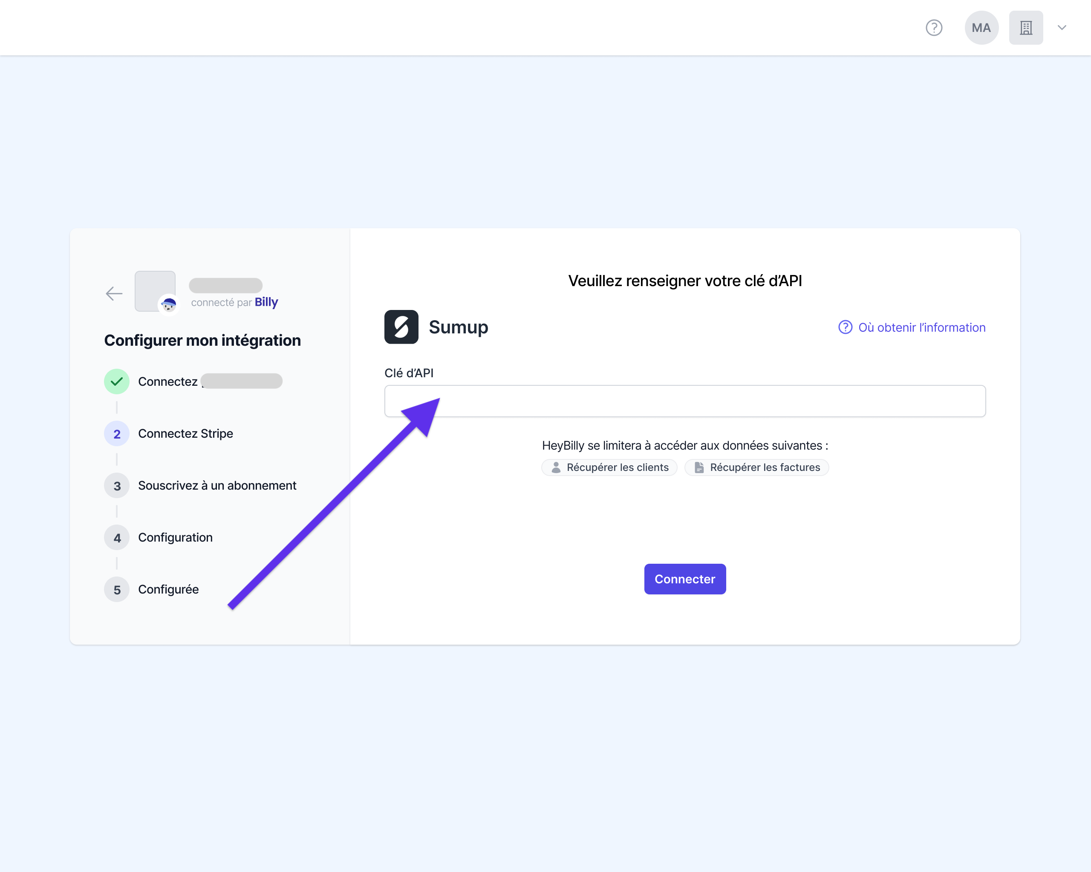Click the 'Configurer mon intégration' heading
The height and width of the screenshot is (872, 1091).
pyautogui.click(x=202, y=341)
